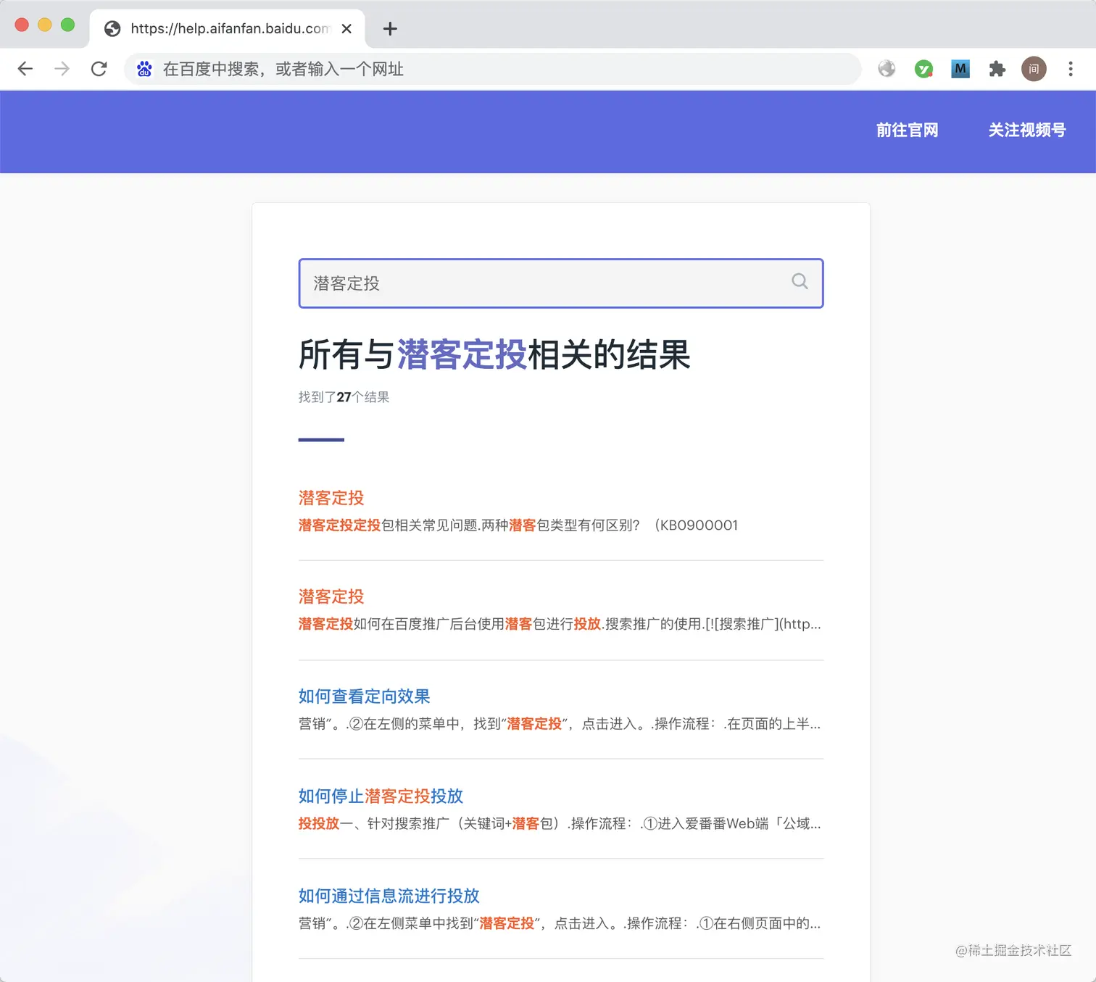The height and width of the screenshot is (982, 1096).
Task: Reload the current page
Action: click(x=99, y=69)
